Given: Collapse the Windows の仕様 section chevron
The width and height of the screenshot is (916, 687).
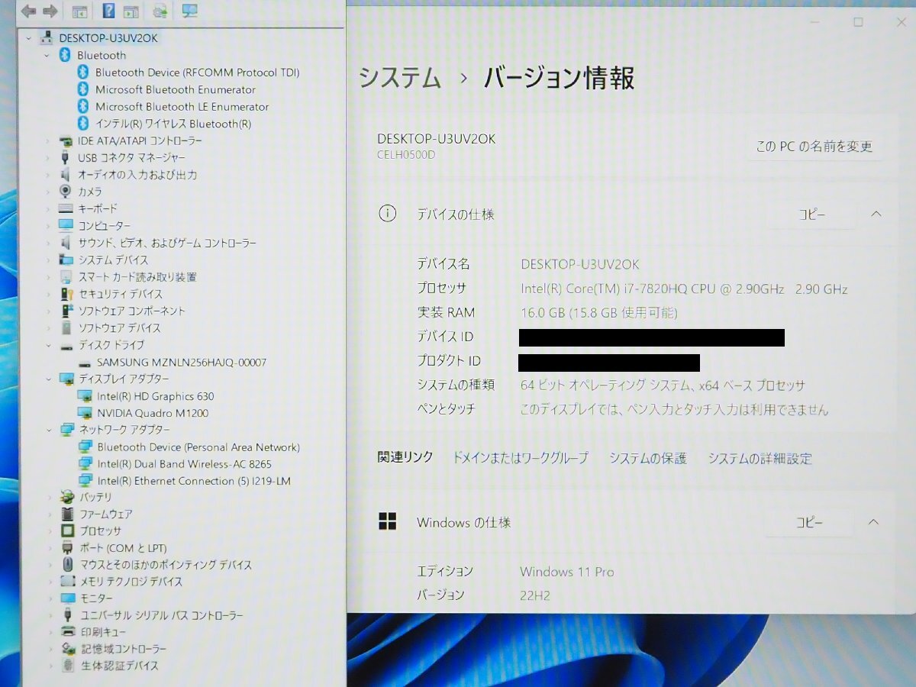Looking at the screenshot, I should (874, 523).
